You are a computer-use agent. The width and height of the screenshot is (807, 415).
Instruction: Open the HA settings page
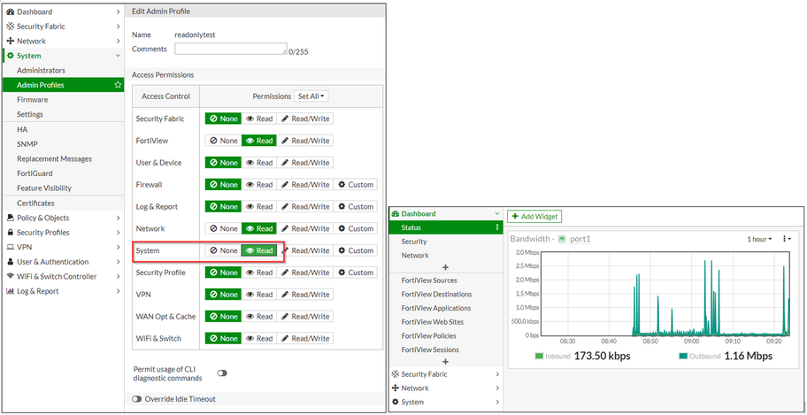(x=22, y=130)
